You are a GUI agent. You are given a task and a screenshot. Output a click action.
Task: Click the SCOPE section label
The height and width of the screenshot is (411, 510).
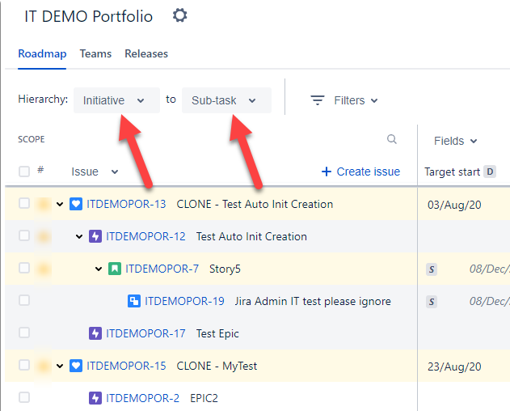point(32,139)
